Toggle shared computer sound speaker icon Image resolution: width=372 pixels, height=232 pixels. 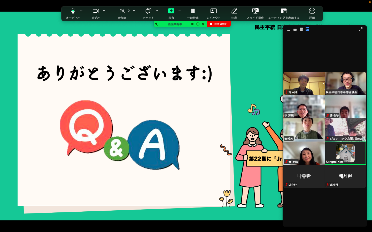[192, 24]
